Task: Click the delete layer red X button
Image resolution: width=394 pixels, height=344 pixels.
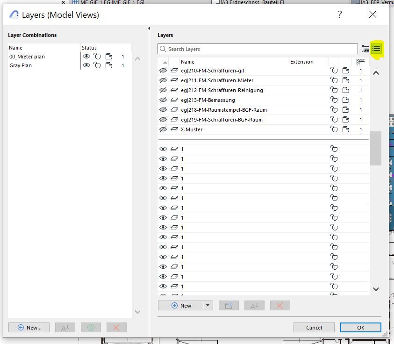Action: click(280, 306)
